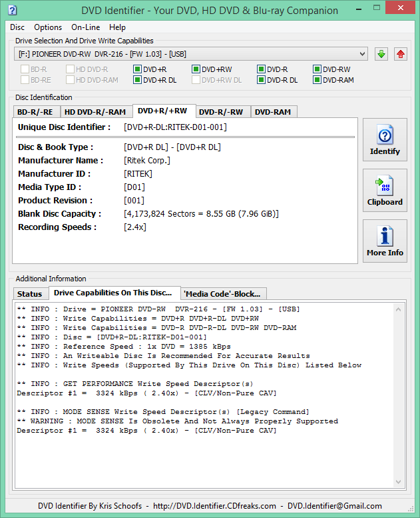Open the 'Media Code'-Block tab

[222, 294]
